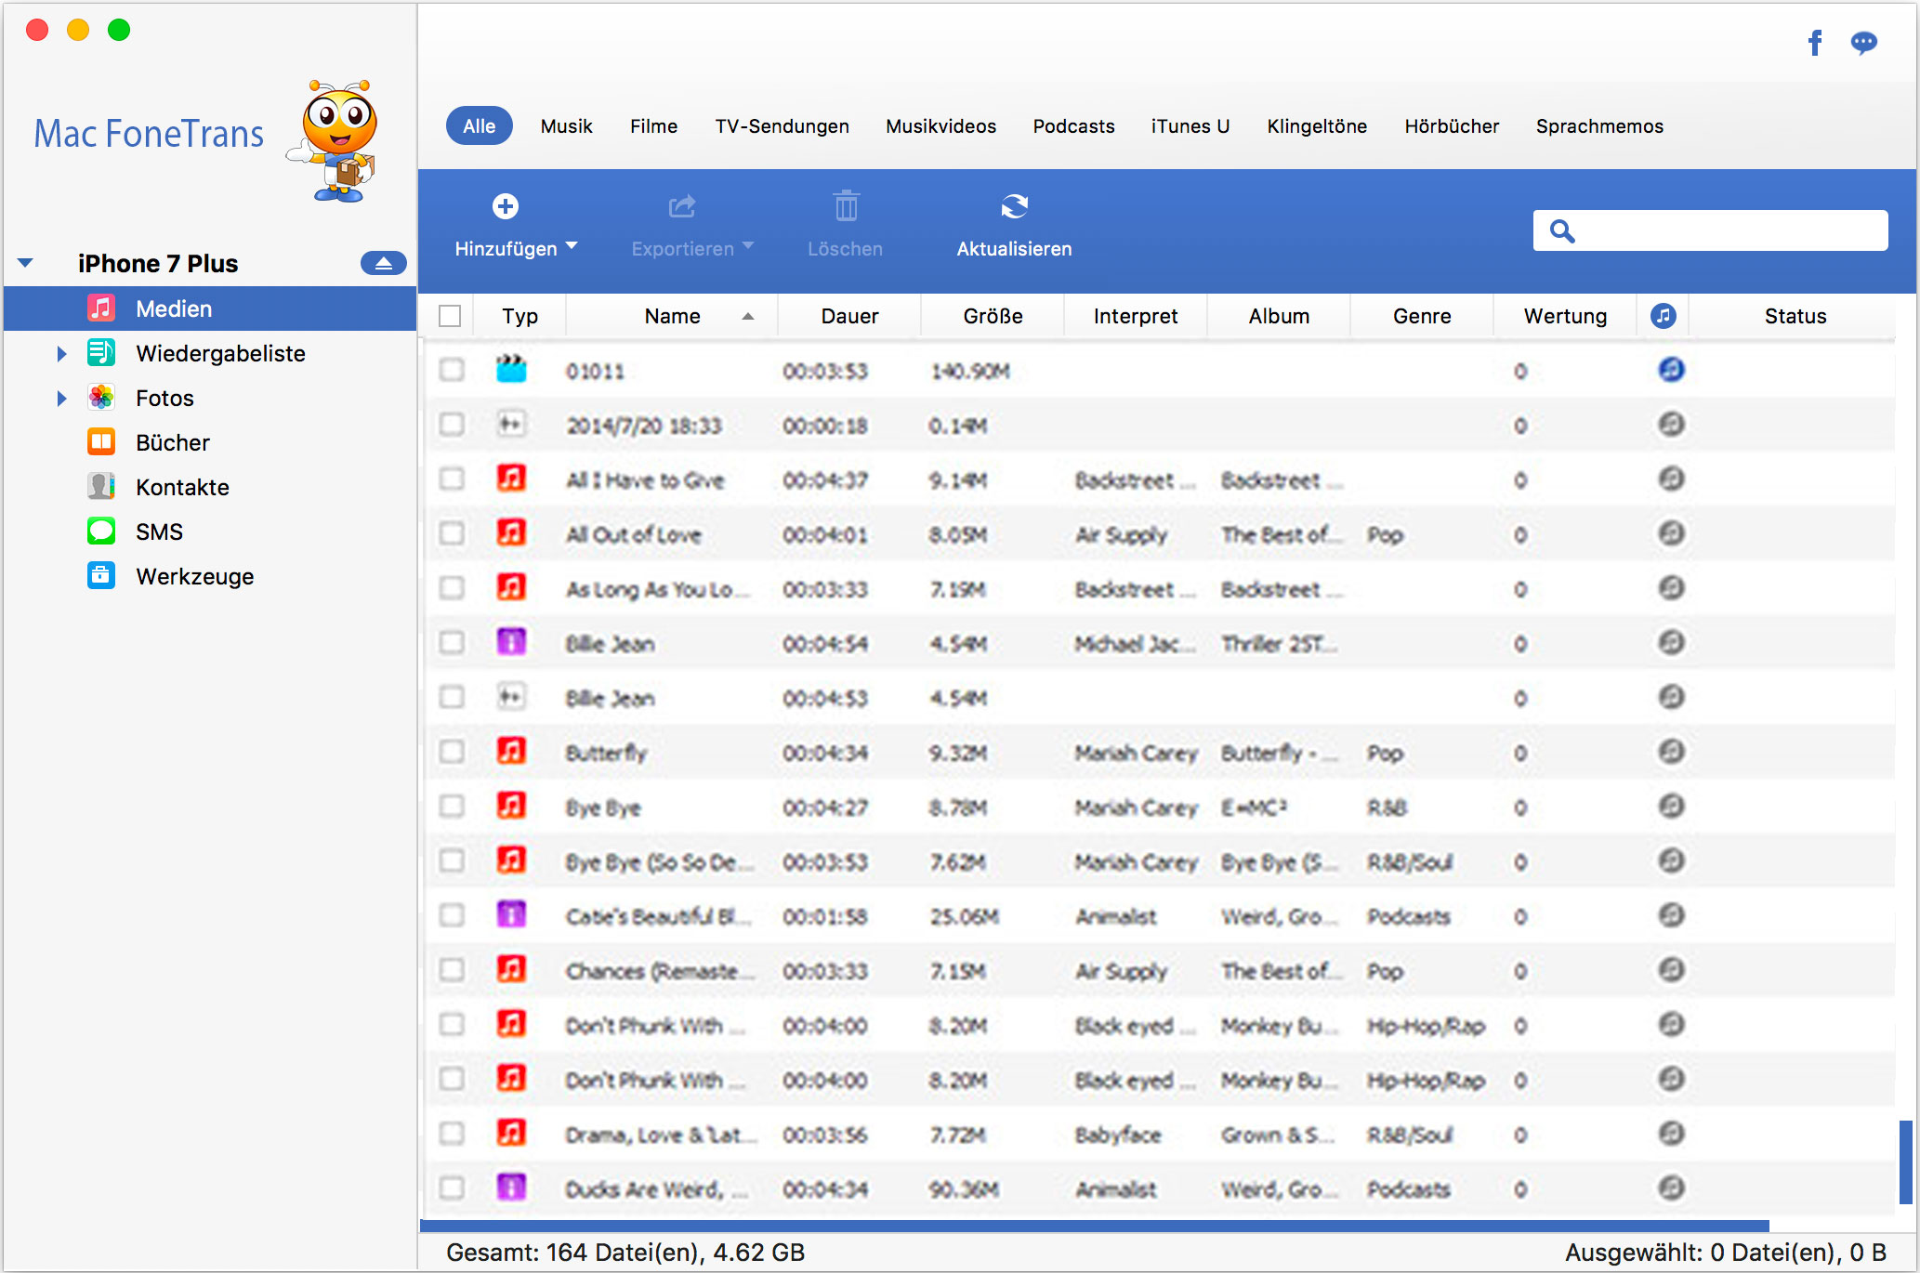
Task: Check the box for Chances (Remaste...
Action: (x=452, y=970)
